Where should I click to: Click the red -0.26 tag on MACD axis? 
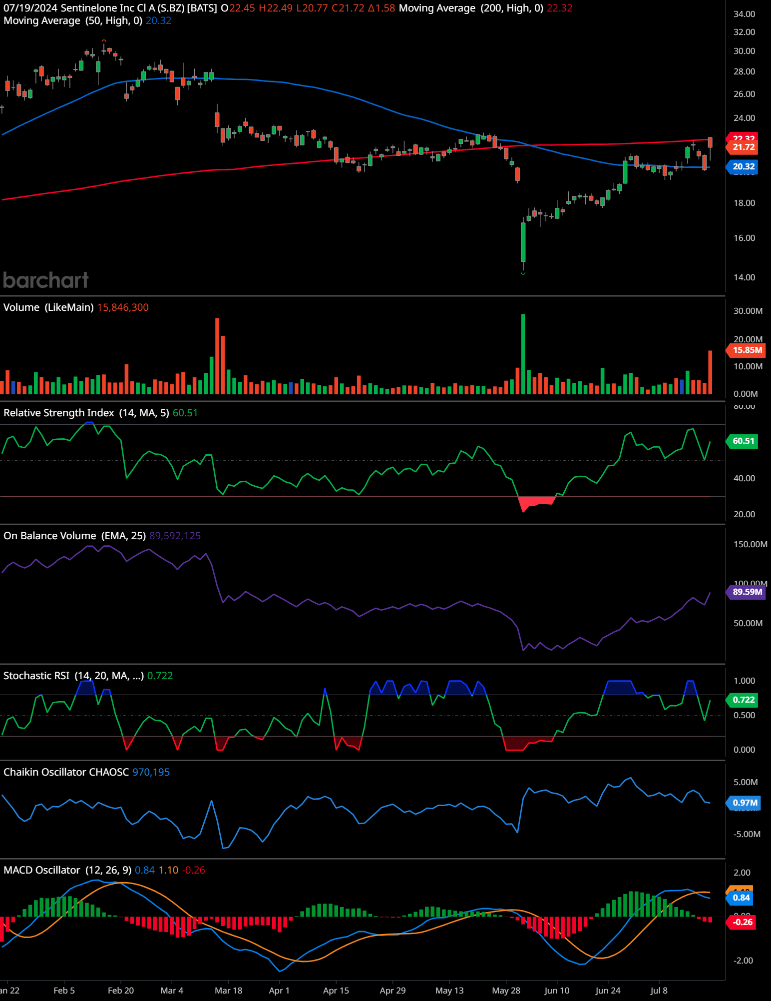tap(742, 922)
